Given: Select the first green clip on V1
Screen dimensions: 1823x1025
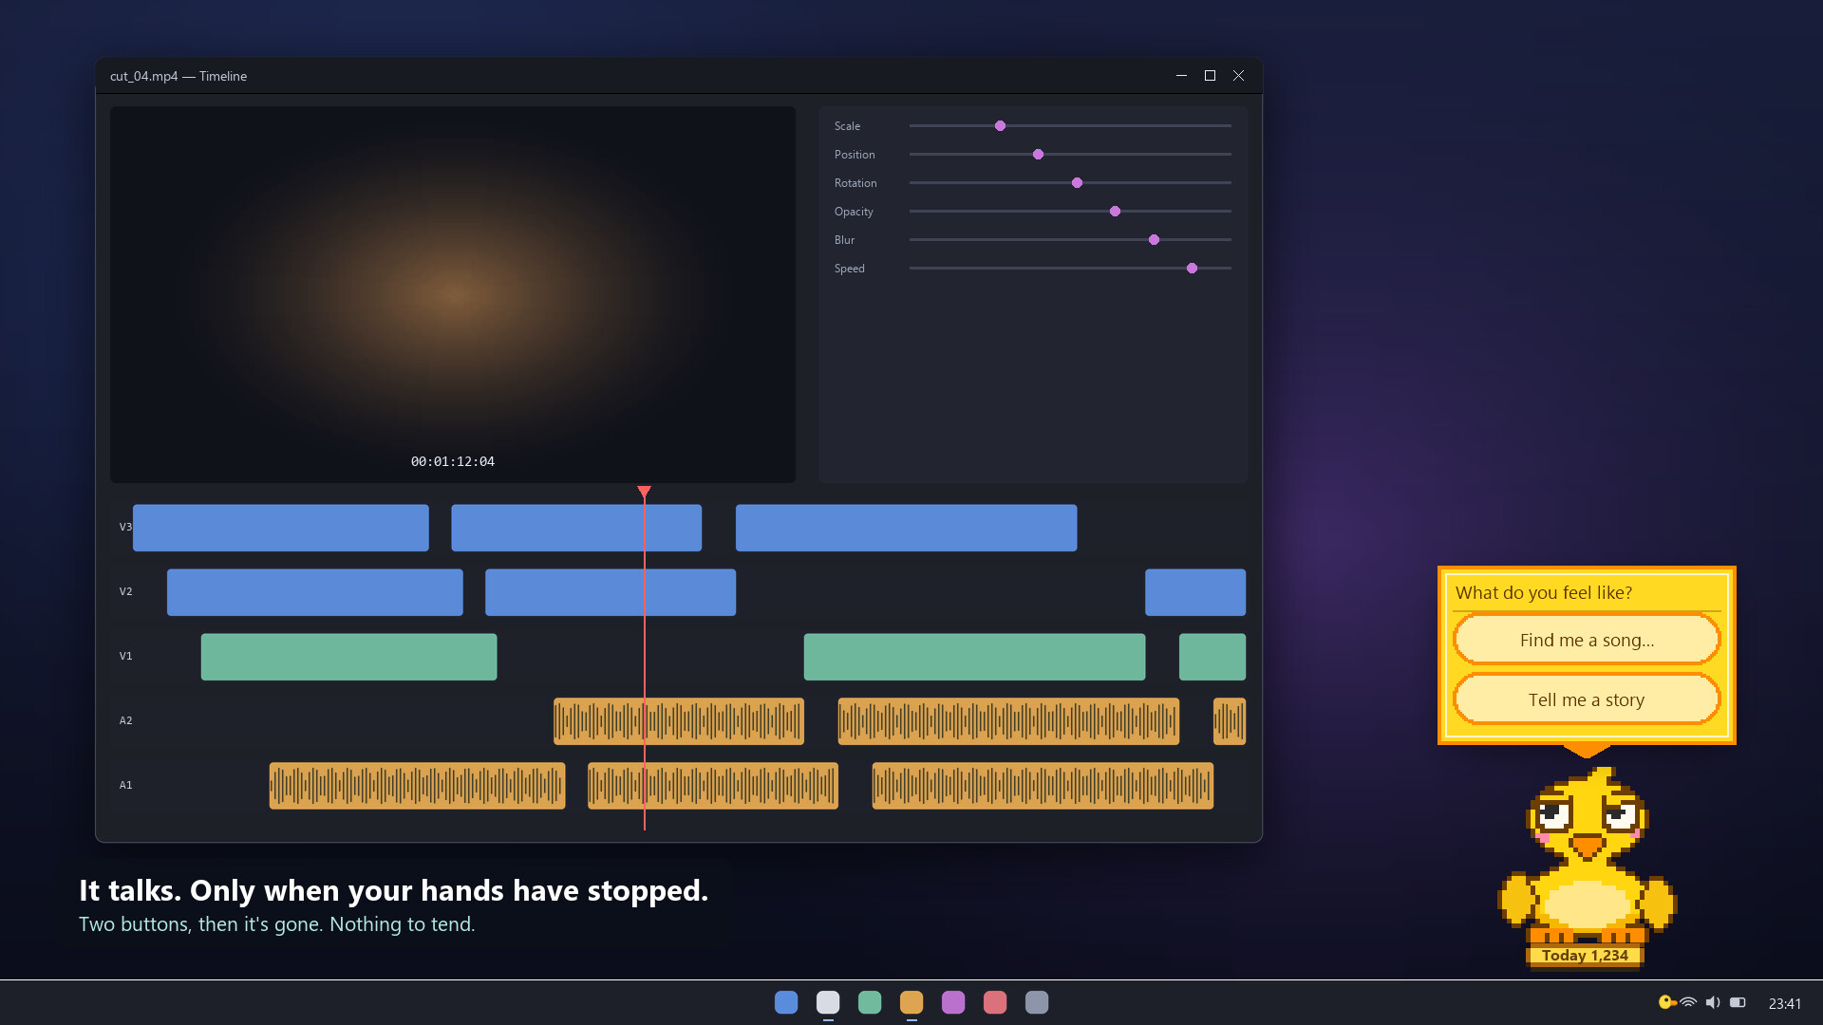Looking at the screenshot, I should (x=348, y=657).
